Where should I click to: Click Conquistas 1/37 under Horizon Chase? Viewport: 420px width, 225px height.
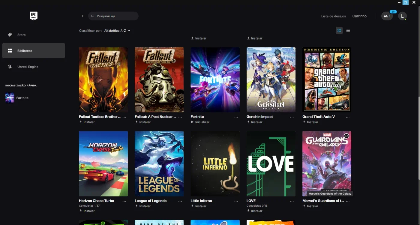coord(89,206)
